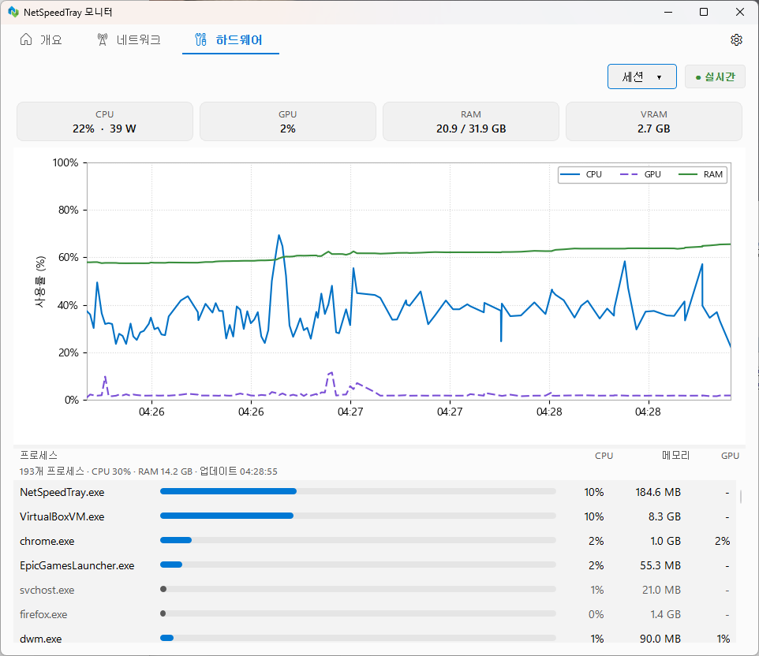
Task: Click the NetSpeedTray app icon in title bar
Action: click(13, 12)
